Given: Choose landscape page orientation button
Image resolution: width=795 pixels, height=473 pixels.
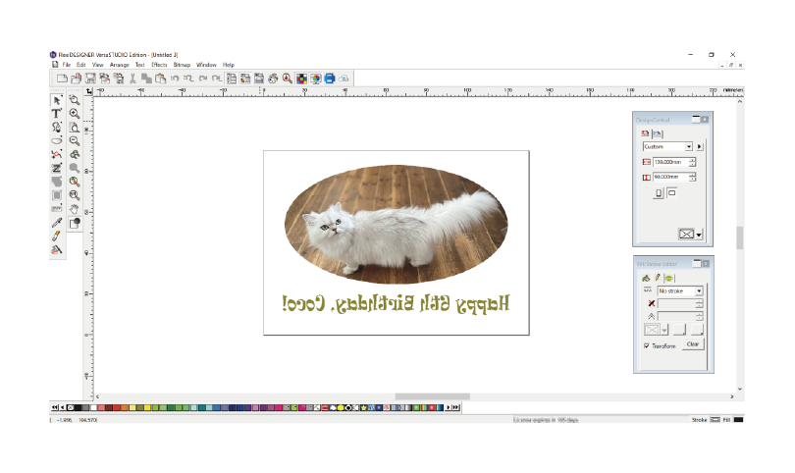Looking at the screenshot, I should (672, 192).
